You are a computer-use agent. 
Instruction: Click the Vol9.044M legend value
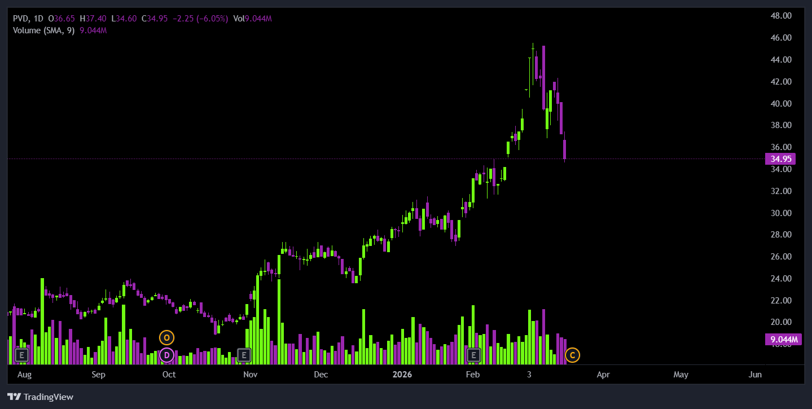point(253,19)
